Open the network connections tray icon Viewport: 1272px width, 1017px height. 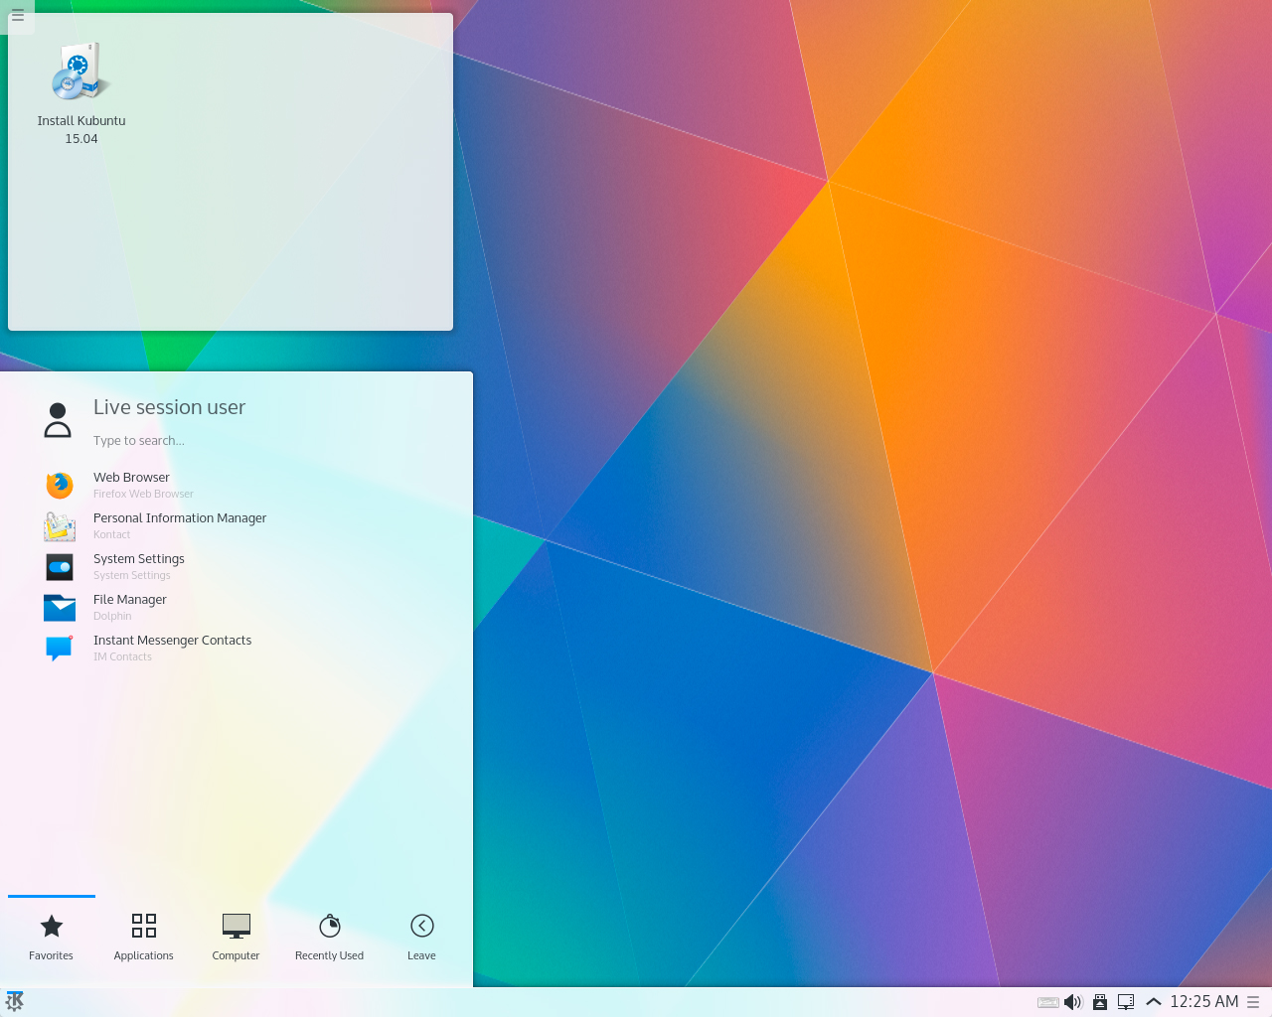click(x=1126, y=1002)
